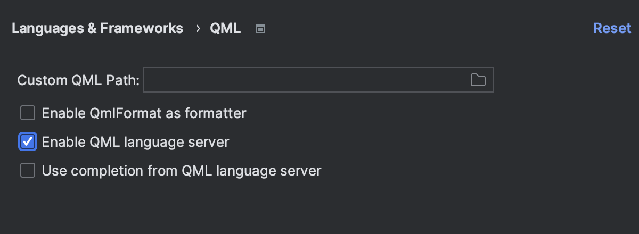Click the Custom QML Path label
The height and width of the screenshot is (234, 639).
click(x=78, y=80)
